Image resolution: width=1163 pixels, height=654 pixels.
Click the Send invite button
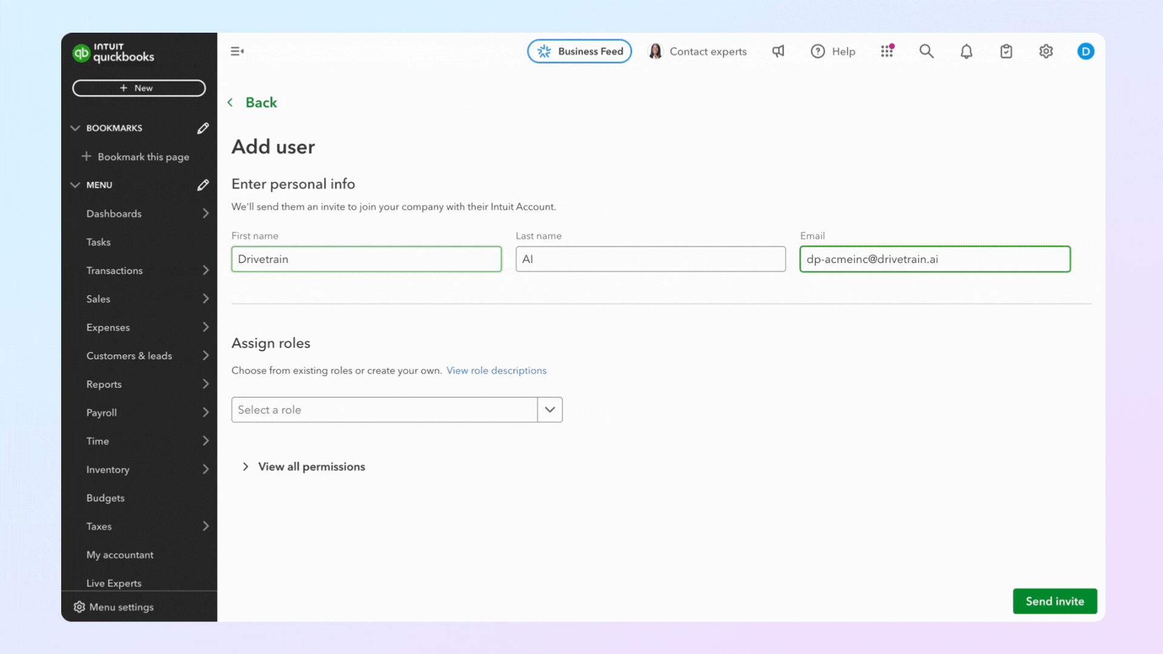click(1055, 601)
